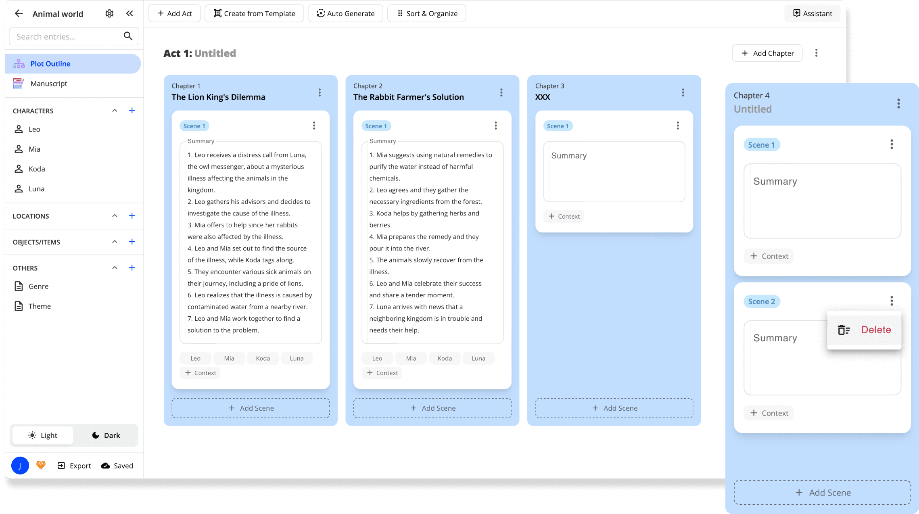Click three-dot menu on Chapter 1
The height and width of the screenshot is (514, 919).
(320, 92)
